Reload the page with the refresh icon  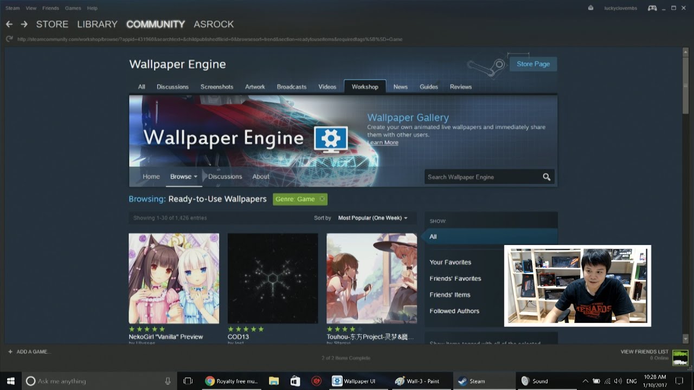click(x=9, y=39)
